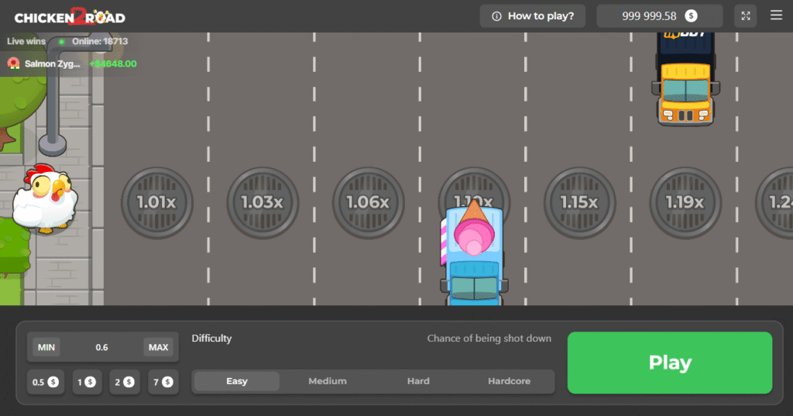Select Easy difficulty

tap(237, 381)
